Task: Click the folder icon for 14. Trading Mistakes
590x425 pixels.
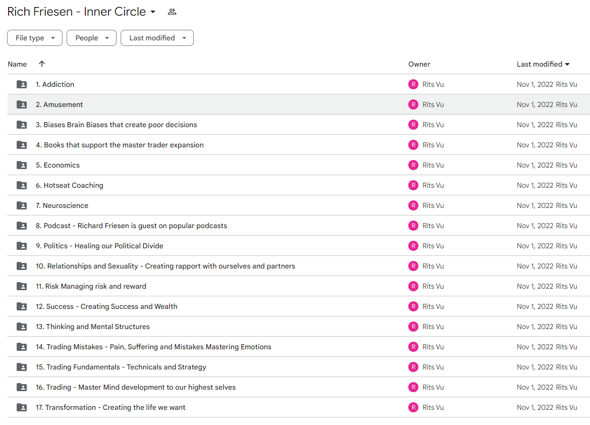Action: [22, 347]
